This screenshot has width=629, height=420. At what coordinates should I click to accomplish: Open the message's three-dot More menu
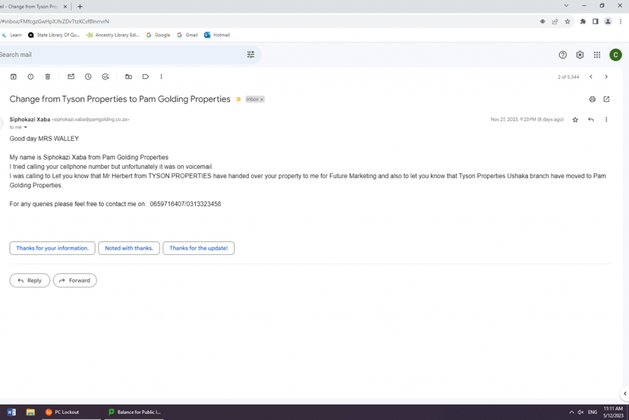point(606,120)
